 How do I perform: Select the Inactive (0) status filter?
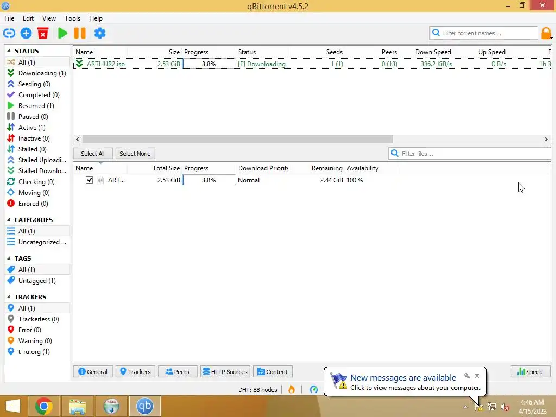pos(37,138)
